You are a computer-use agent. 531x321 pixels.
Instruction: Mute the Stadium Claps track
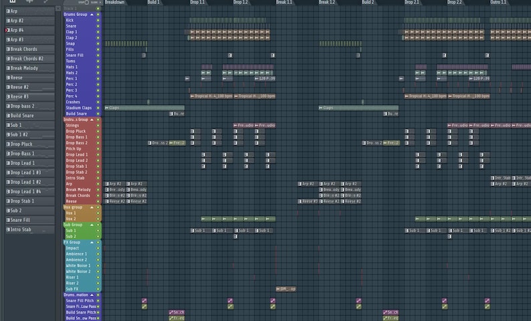pyautogui.click(x=98, y=108)
